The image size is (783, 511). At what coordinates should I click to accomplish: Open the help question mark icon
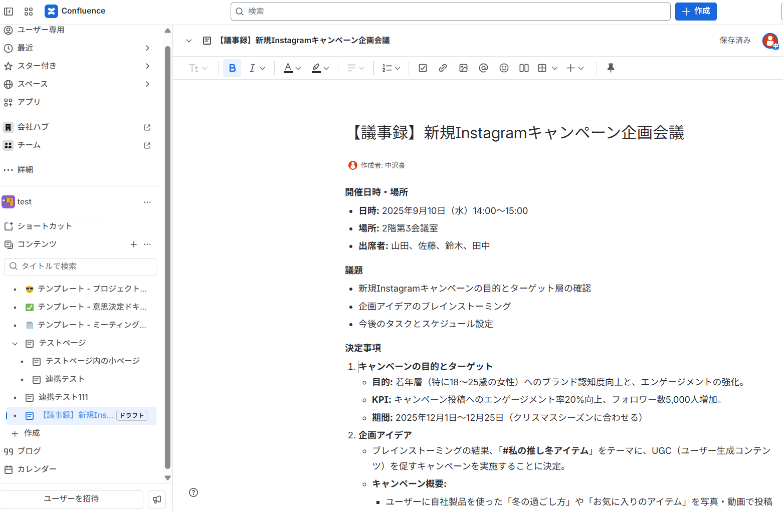[193, 492]
